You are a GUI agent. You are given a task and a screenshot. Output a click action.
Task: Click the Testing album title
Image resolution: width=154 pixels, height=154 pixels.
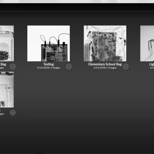click(x=49, y=64)
